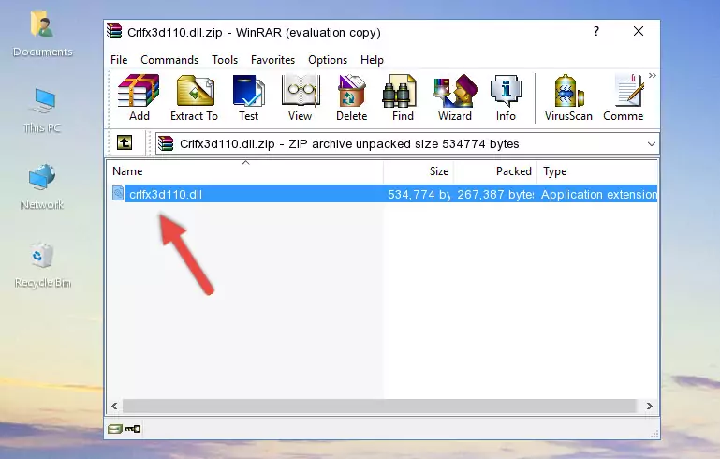720x459 pixels.
Task: Go up one folder level
Action: (x=125, y=142)
